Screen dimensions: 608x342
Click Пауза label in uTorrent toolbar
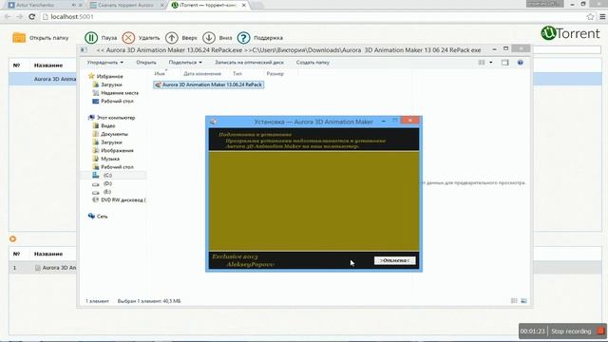pos(109,38)
